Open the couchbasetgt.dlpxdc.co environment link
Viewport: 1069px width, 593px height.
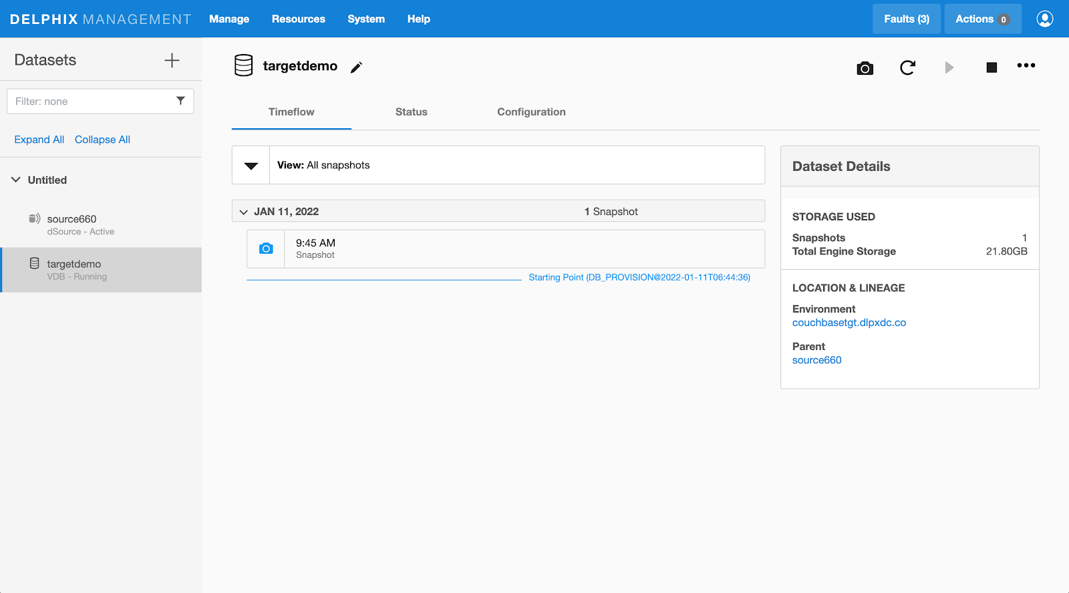tap(849, 323)
